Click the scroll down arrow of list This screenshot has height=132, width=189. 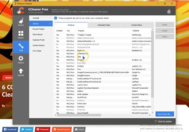(152, 112)
